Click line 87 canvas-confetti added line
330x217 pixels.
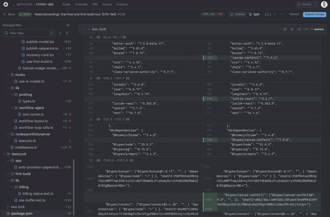click(262, 58)
